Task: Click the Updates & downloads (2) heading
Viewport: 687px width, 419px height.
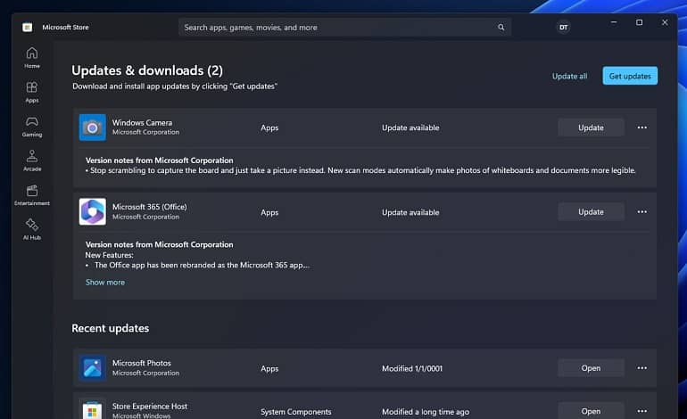Action: 147,70
